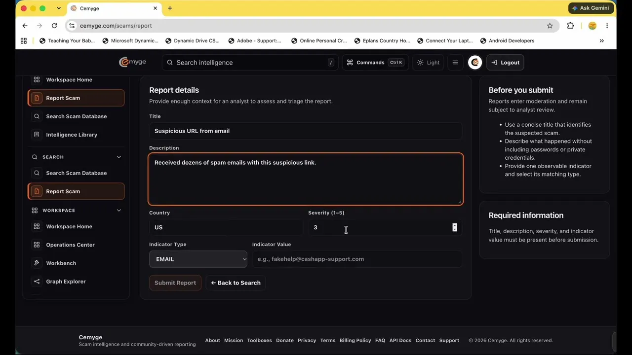Image resolution: width=632 pixels, height=355 pixels.
Task: Open Chrome three-dot menu
Action: [607, 26]
